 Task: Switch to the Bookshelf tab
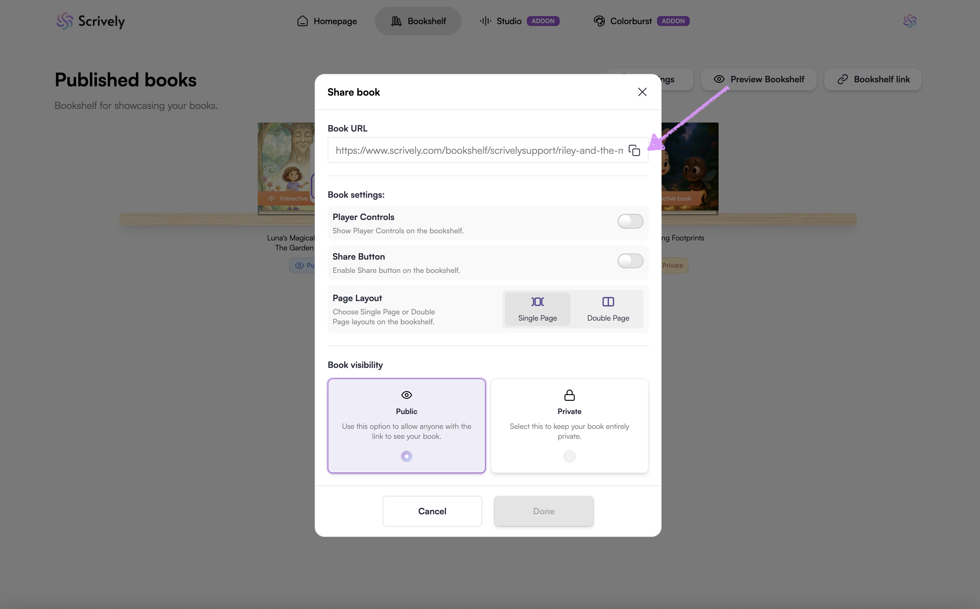418,21
